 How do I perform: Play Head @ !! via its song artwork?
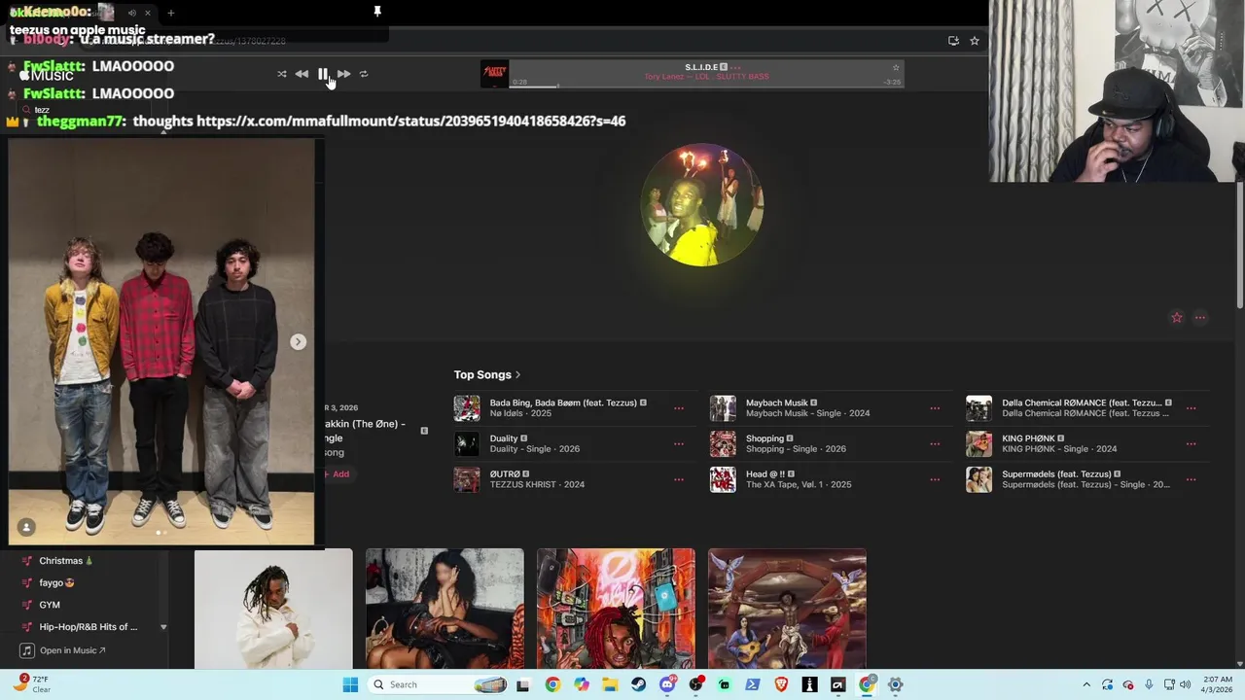click(723, 479)
